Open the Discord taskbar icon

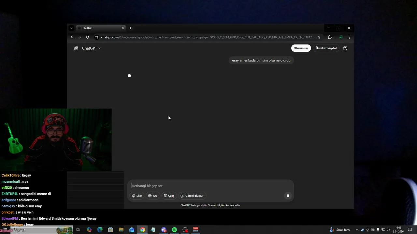[x=164, y=230]
